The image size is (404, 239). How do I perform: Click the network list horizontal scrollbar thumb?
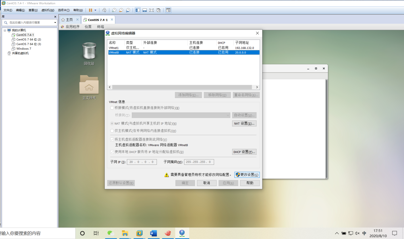pos(182,87)
